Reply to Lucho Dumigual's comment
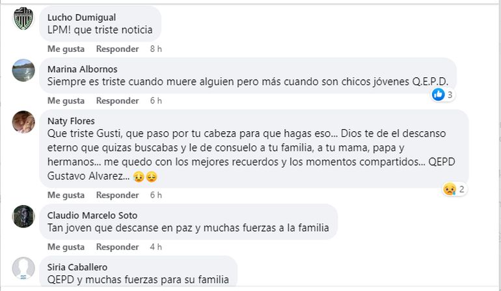 coord(117,49)
